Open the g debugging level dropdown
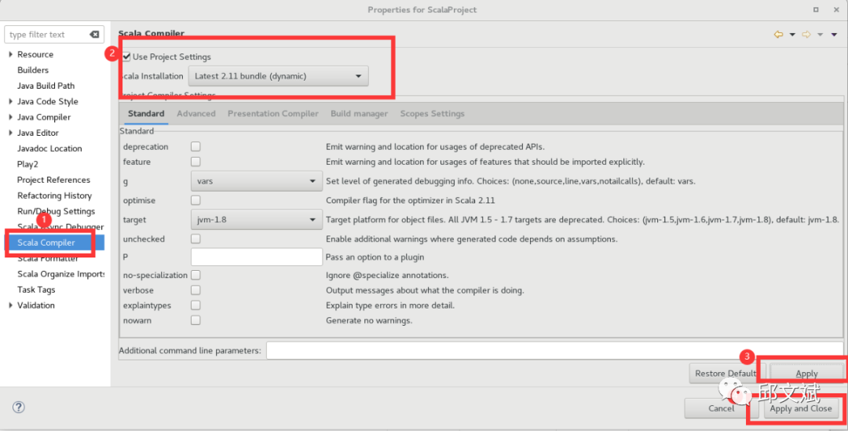This screenshot has height=431, width=848. coord(256,181)
